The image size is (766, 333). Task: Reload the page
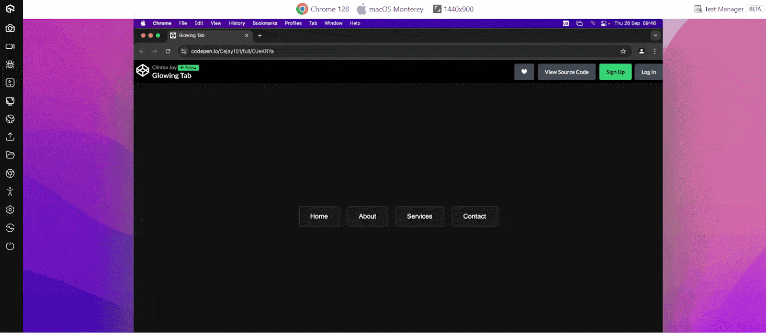(168, 51)
